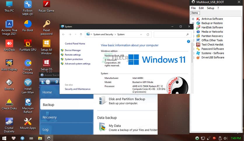
Task: Select Backup tab in Acronis sidebar
Action: coord(67,105)
